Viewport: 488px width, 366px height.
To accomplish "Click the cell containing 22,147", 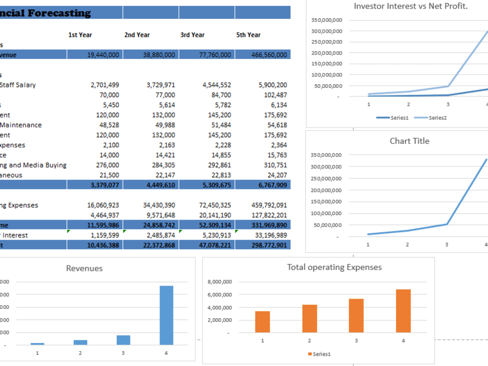I will tap(165, 175).
